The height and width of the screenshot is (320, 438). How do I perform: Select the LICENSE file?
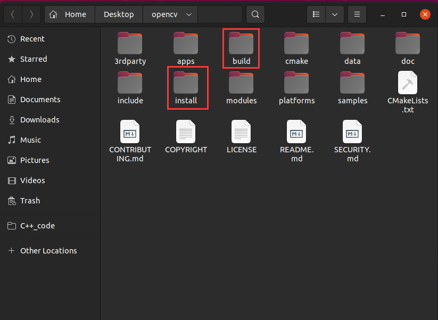241,137
